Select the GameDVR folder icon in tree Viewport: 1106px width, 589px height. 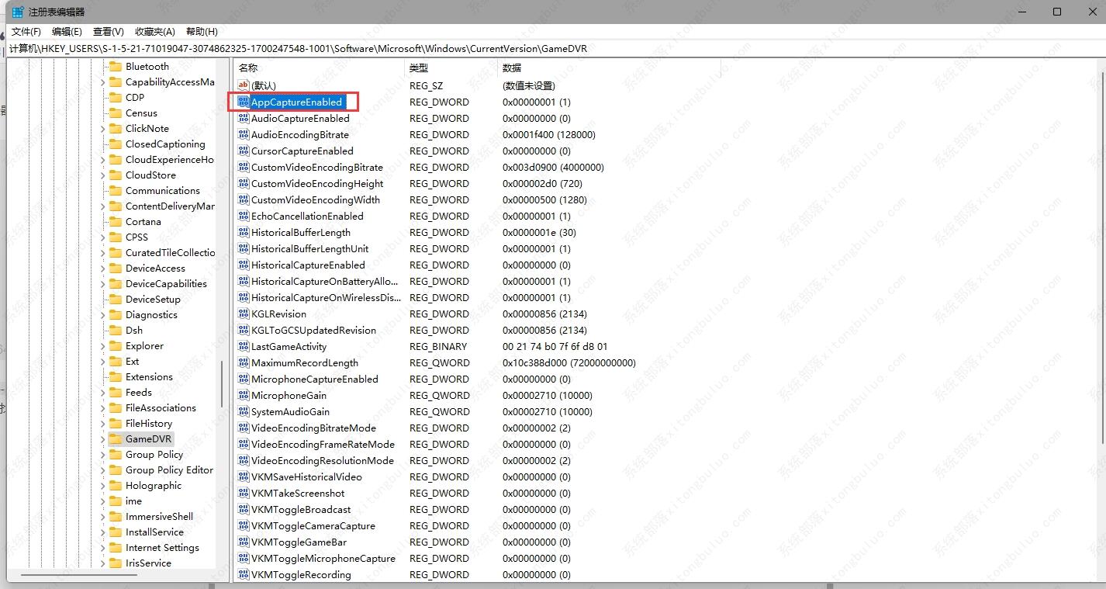tap(116, 439)
